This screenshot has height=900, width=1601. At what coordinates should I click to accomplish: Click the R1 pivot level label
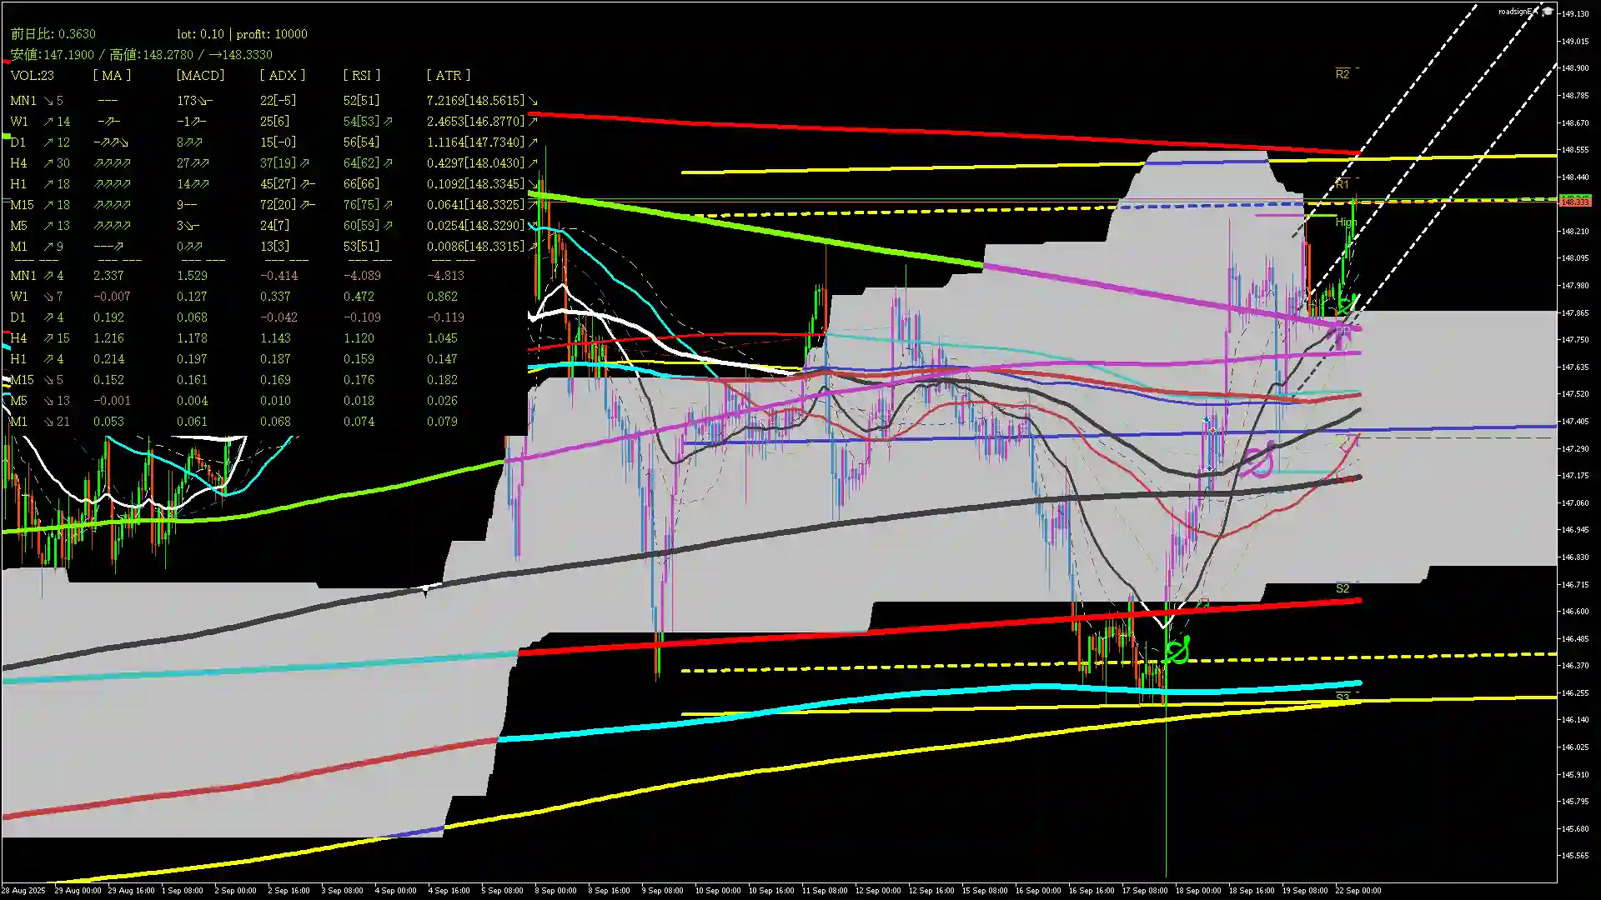pyautogui.click(x=1342, y=184)
